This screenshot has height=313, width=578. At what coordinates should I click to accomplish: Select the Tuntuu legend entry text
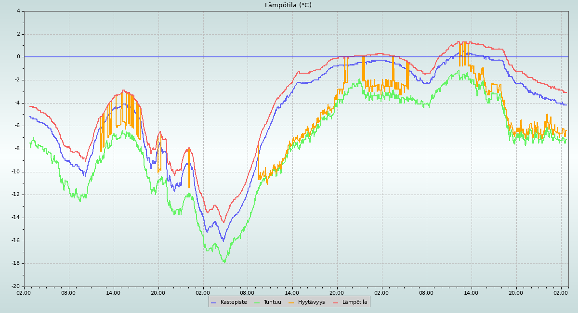[x=273, y=302]
